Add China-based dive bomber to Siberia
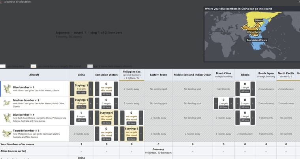 (x=253, y=89)
